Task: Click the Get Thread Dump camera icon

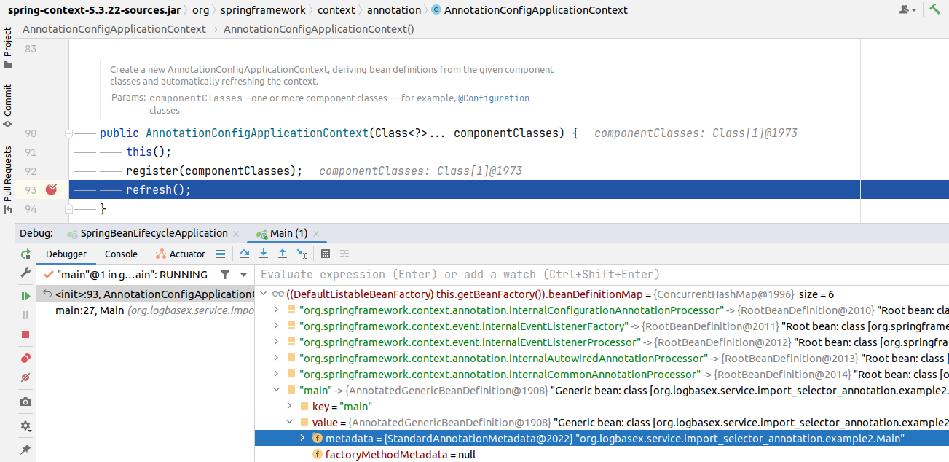Action: click(x=25, y=402)
